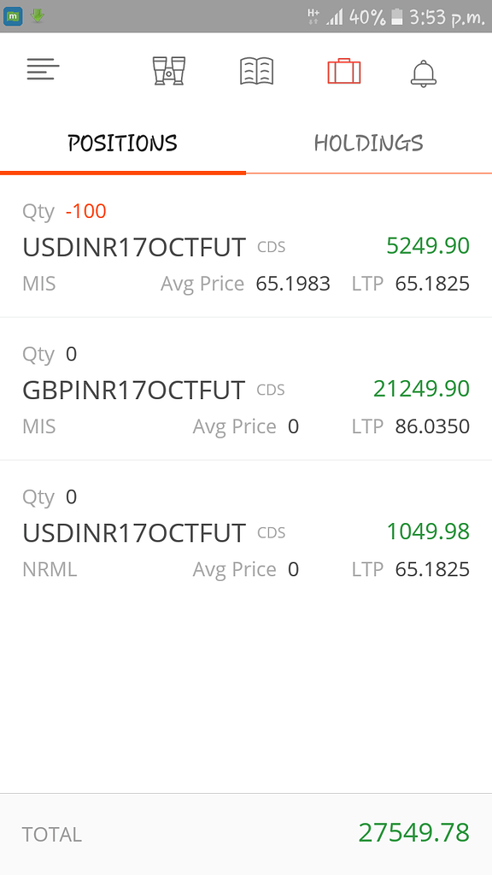Click the CDS label next to GBPINR17OCTFUT
This screenshot has height=875, width=492.
pyautogui.click(x=270, y=390)
